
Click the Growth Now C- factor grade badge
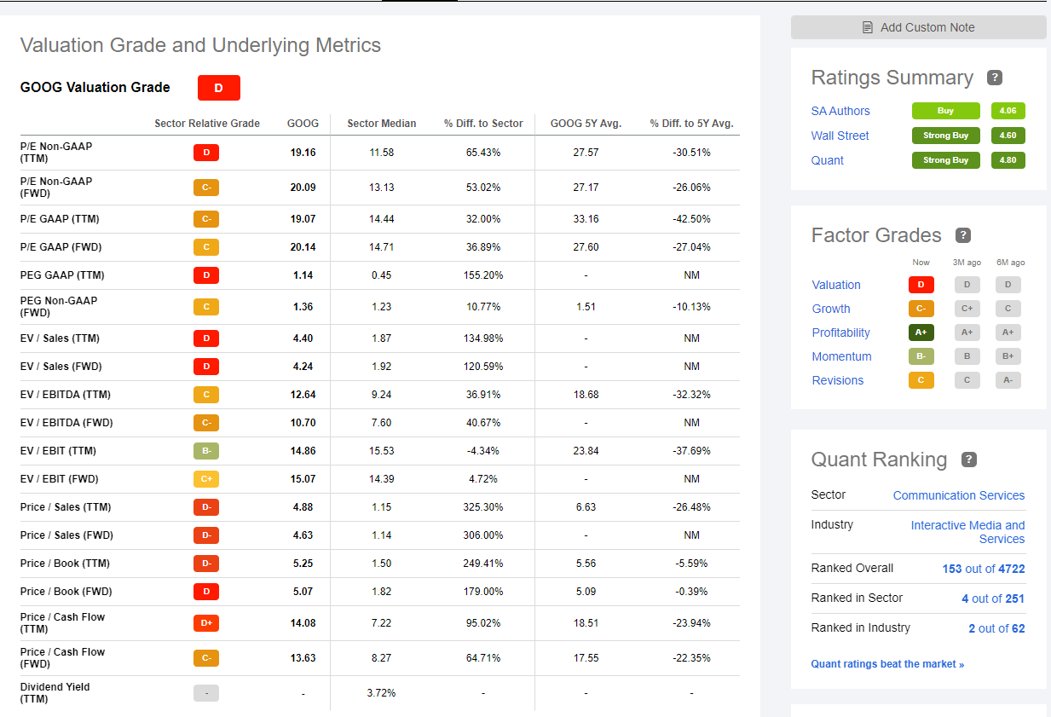tap(921, 309)
